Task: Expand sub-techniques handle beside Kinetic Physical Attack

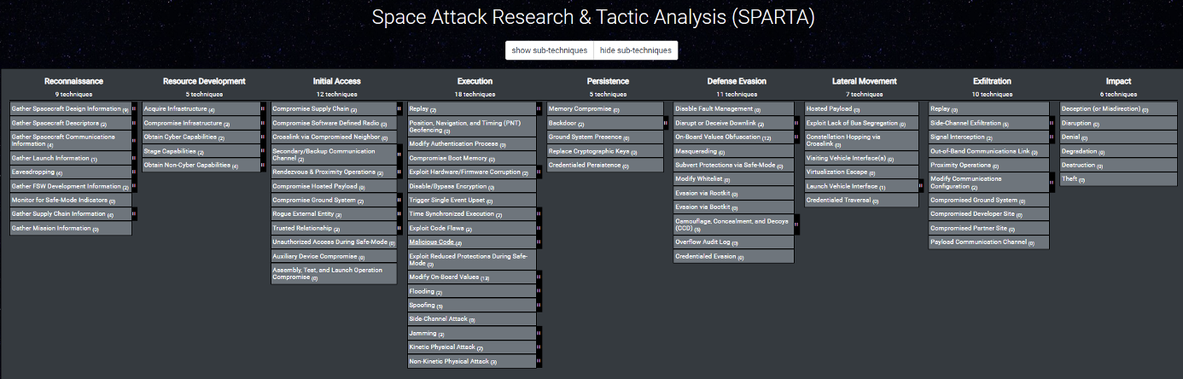Action: (x=539, y=347)
